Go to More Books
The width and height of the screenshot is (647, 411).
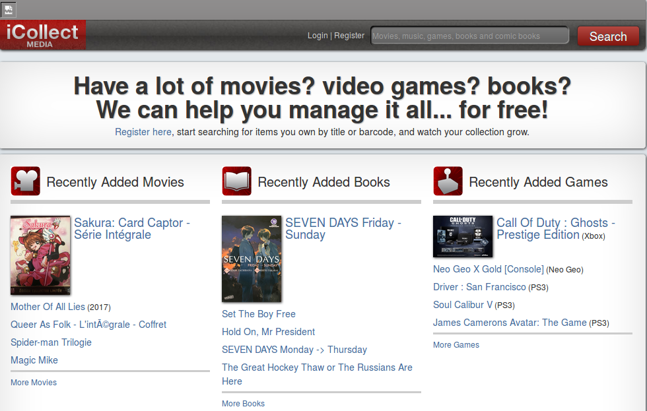click(x=244, y=403)
